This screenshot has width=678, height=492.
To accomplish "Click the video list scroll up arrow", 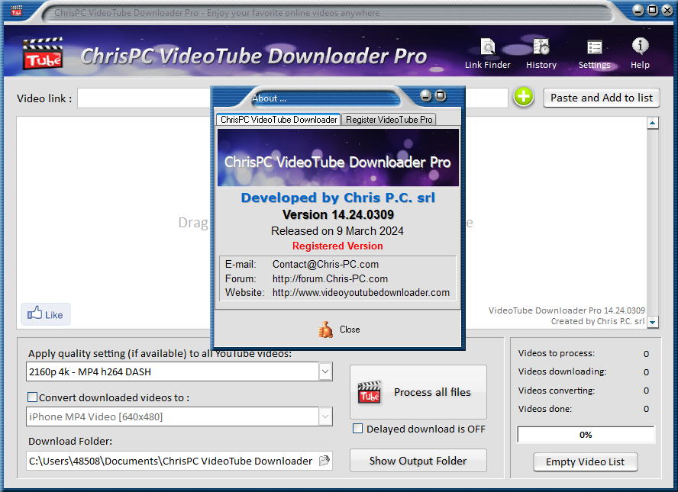I will [x=653, y=124].
